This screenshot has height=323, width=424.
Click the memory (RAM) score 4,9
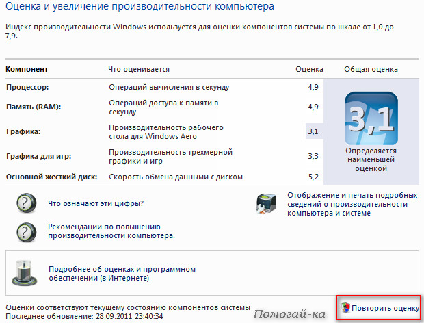pos(313,107)
